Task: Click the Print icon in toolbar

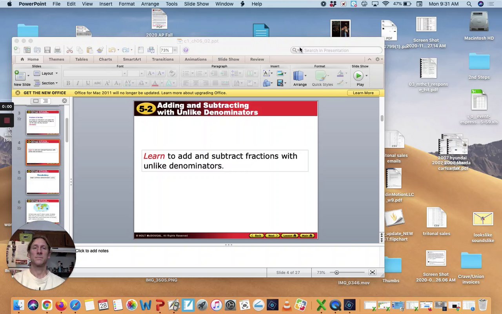Action: pos(58,50)
